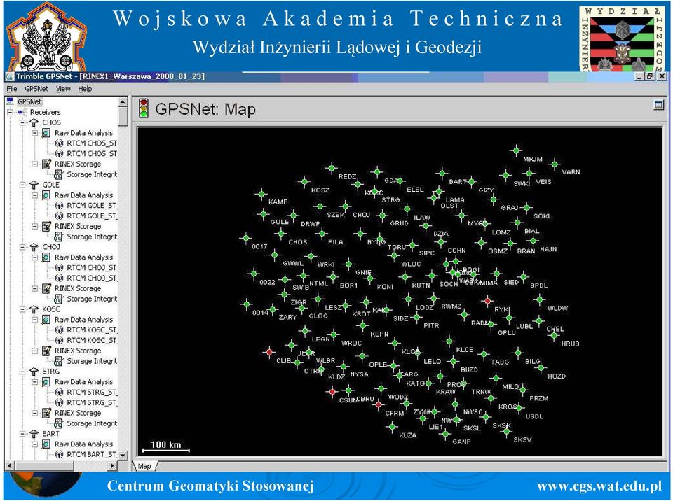Collapse Raw Data Analysis under CHOS

click(x=35, y=133)
